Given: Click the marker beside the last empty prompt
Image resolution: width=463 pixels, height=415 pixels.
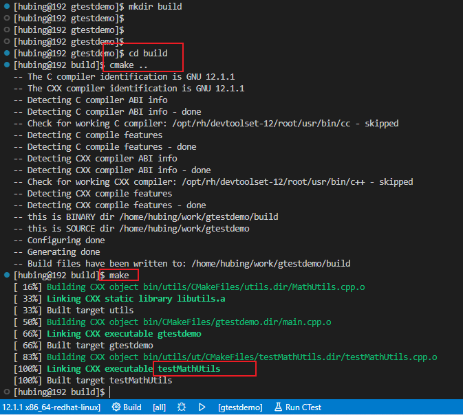Looking at the screenshot, I should tap(7, 392).
